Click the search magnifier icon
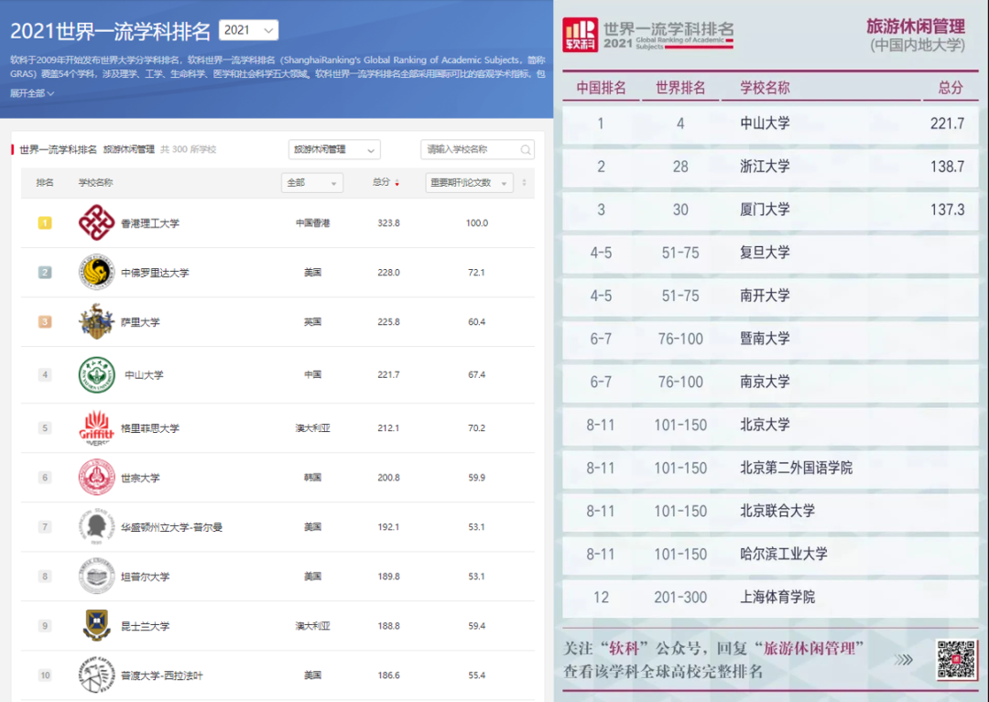 [x=526, y=149]
